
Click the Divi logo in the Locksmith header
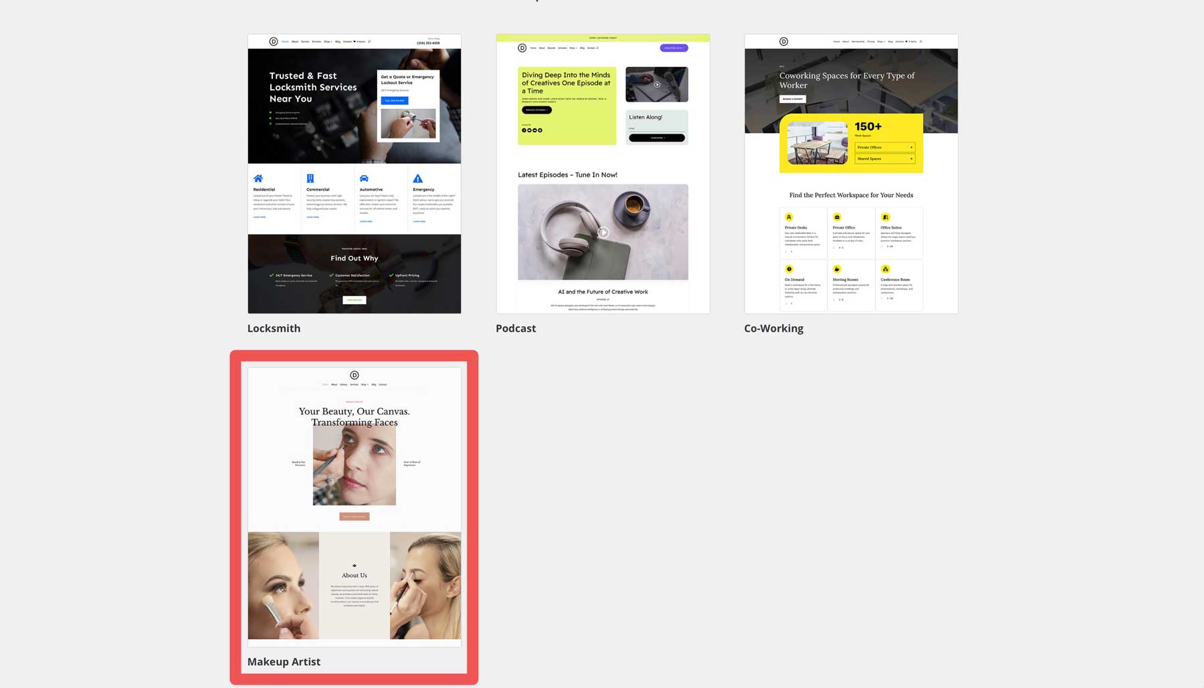[x=273, y=41]
